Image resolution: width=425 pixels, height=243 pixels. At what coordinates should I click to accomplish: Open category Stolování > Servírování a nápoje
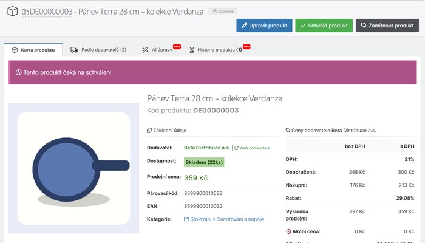(x=227, y=219)
